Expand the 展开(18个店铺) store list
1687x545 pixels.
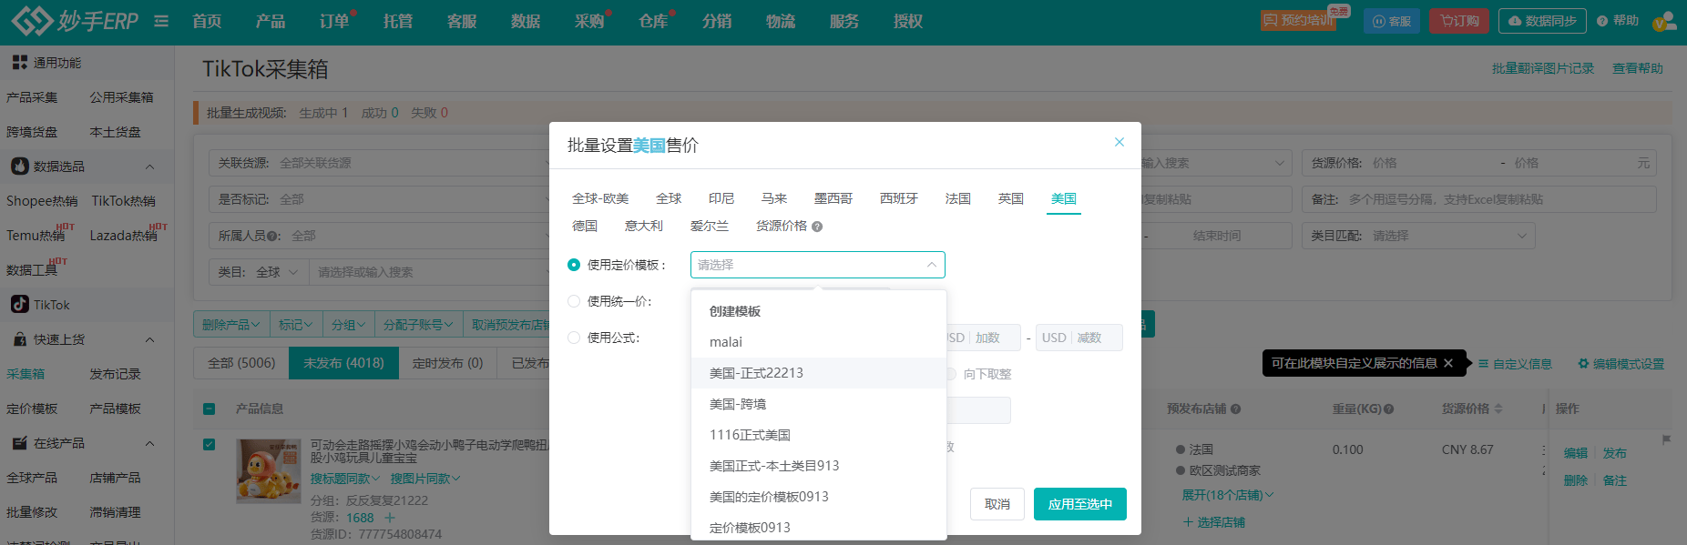click(1228, 495)
